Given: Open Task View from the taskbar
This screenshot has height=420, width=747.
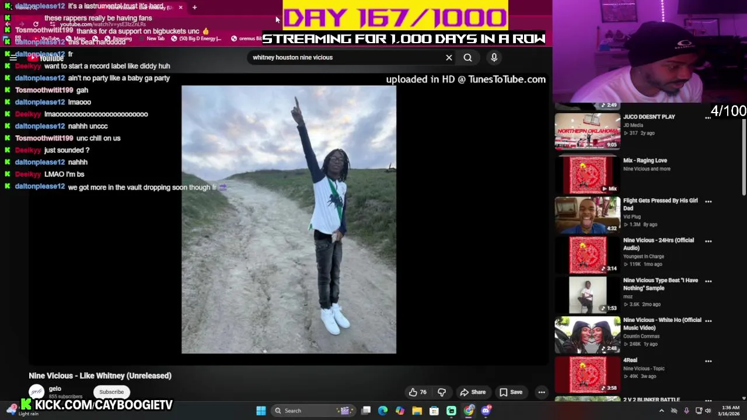Looking at the screenshot, I should tap(366, 411).
